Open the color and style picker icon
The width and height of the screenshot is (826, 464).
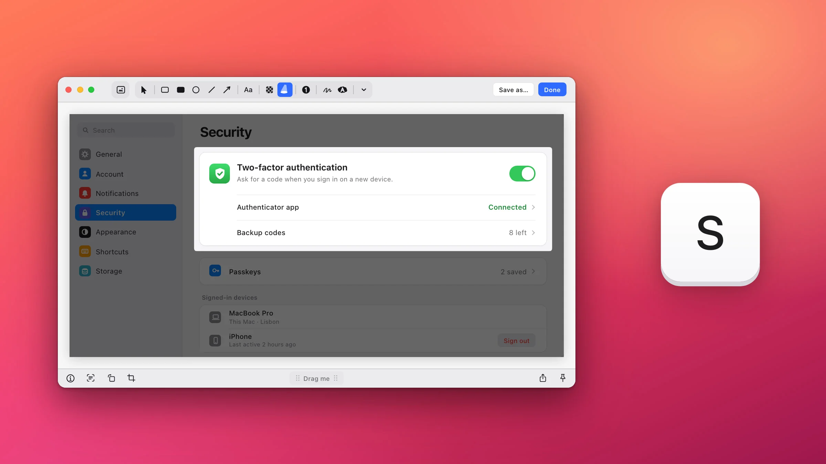(342, 90)
